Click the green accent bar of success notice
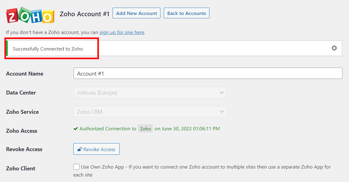The width and height of the screenshot is (349, 182). (7, 48)
